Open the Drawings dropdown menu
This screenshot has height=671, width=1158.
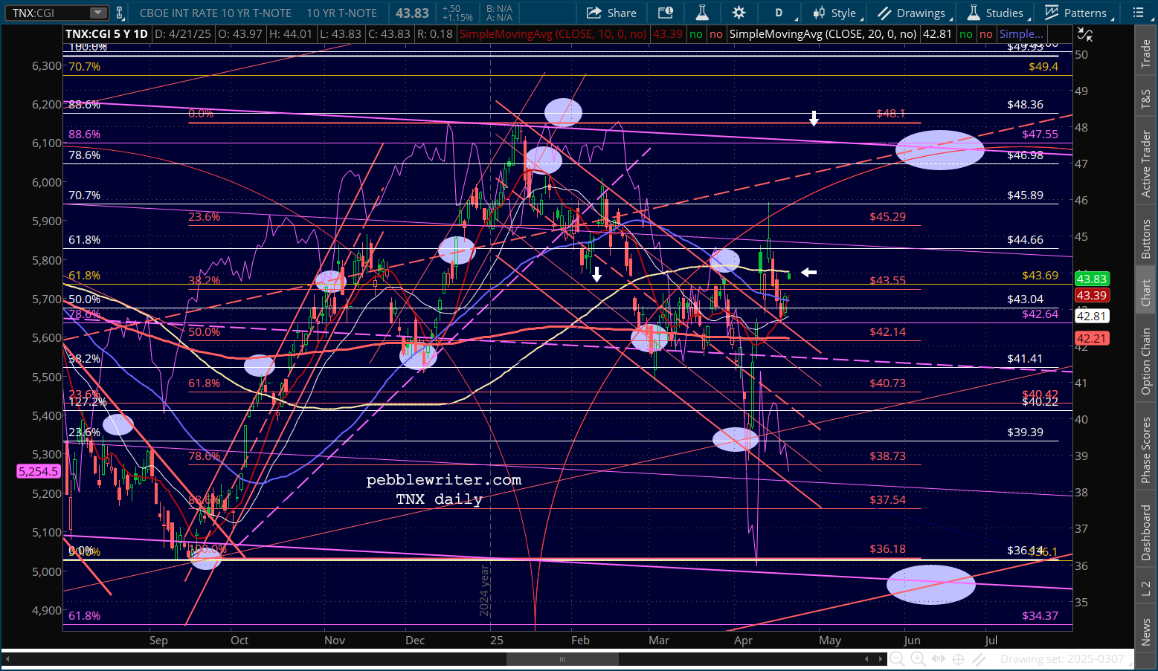914,13
